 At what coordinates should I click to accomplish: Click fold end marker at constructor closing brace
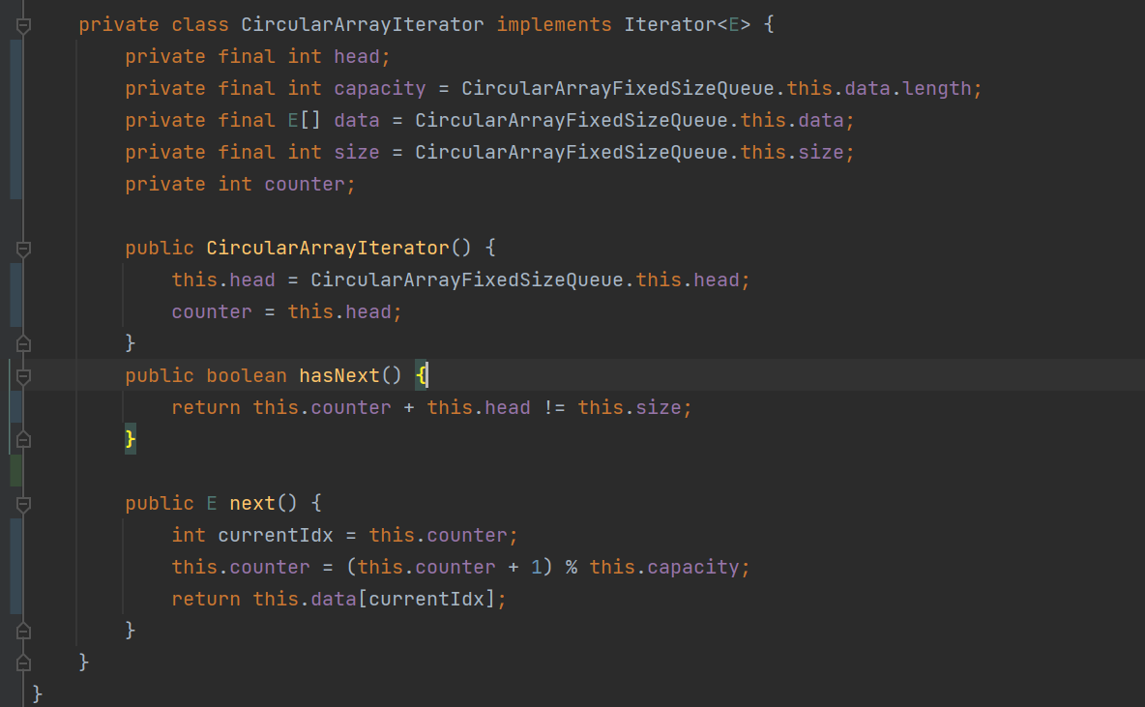(x=24, y=342)
